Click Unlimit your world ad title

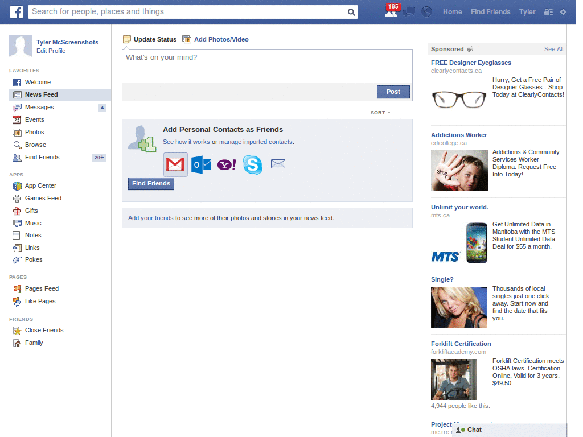coord(459,207)
